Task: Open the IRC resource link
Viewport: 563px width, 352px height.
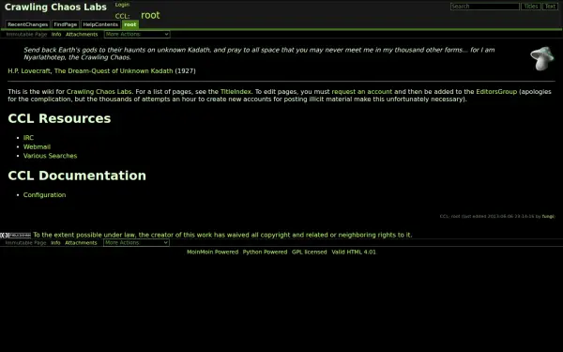Action: click(x=28, y=138)
